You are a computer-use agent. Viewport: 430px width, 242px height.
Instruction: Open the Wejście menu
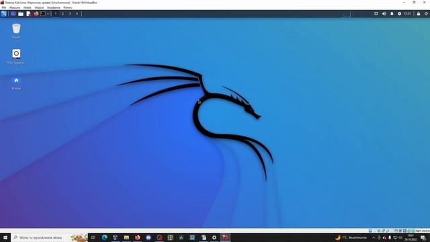(39, 7)
